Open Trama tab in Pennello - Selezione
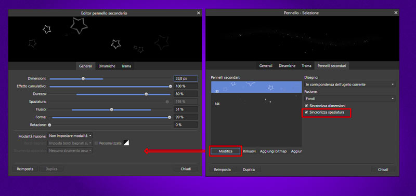Viewport: 416px width, 196px height. (x=306, y=66)
